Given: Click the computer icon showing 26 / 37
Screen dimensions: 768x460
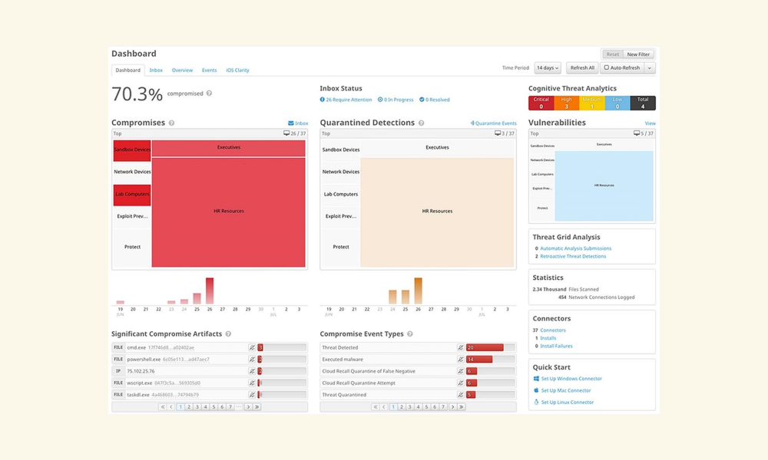Looking at the screenshot, I should (286, 133).
